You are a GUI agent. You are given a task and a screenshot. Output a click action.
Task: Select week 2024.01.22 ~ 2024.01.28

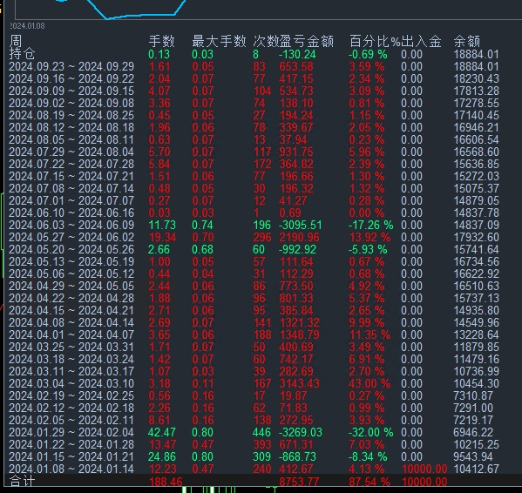71,445
